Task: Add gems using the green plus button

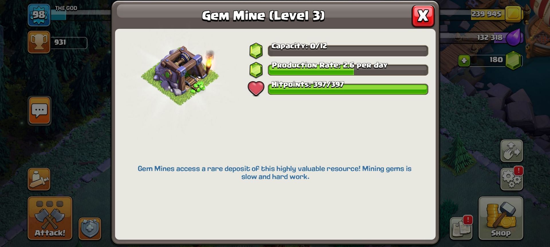Action: [464, 61]
